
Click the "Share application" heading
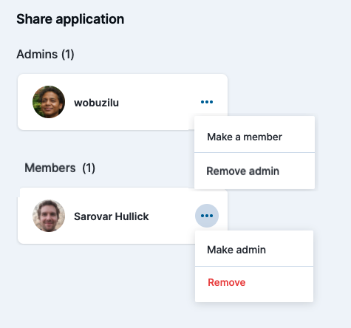[70, 19]
